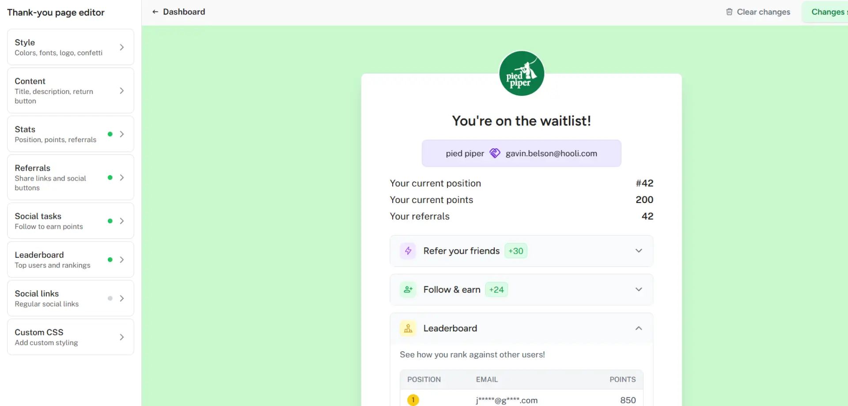Expand the Custom CSS chevron

(x=122, y=337)
